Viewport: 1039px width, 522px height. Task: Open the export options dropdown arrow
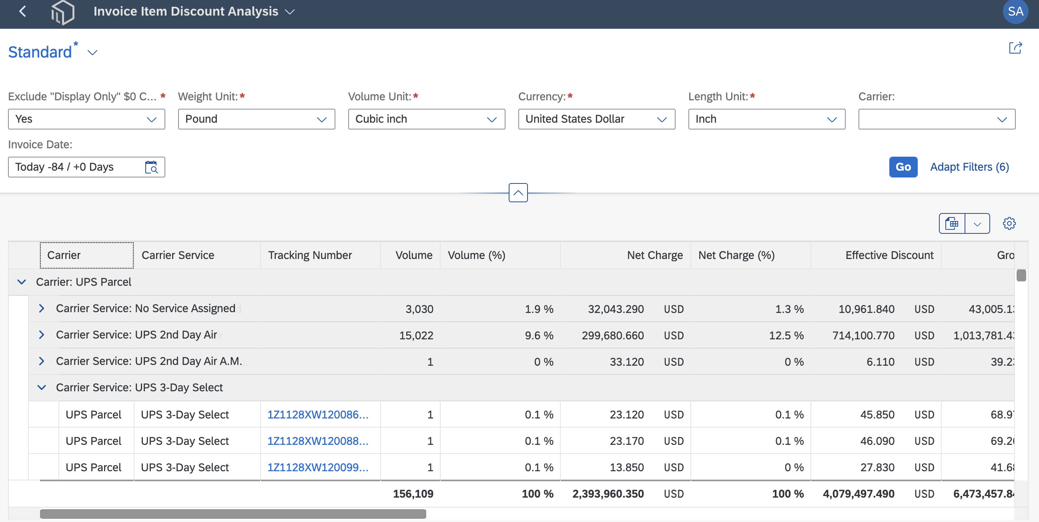point(977,223)
